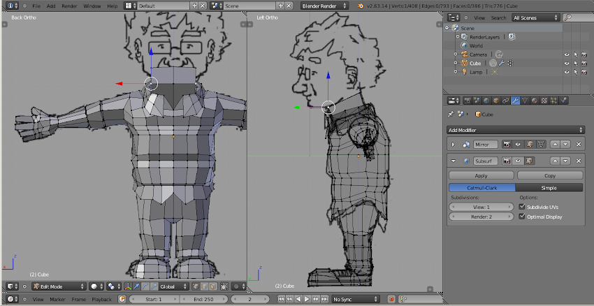Choose the translate manipulator arrow icon
Viewport: 594px width, 306px height.
pos(137,286)
